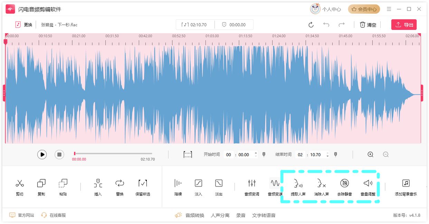Click the playback progress slider track

pos(113,153)
